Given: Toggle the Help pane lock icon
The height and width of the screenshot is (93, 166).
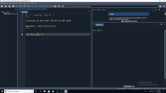Looking at the screenshot, I should [159, 9].
